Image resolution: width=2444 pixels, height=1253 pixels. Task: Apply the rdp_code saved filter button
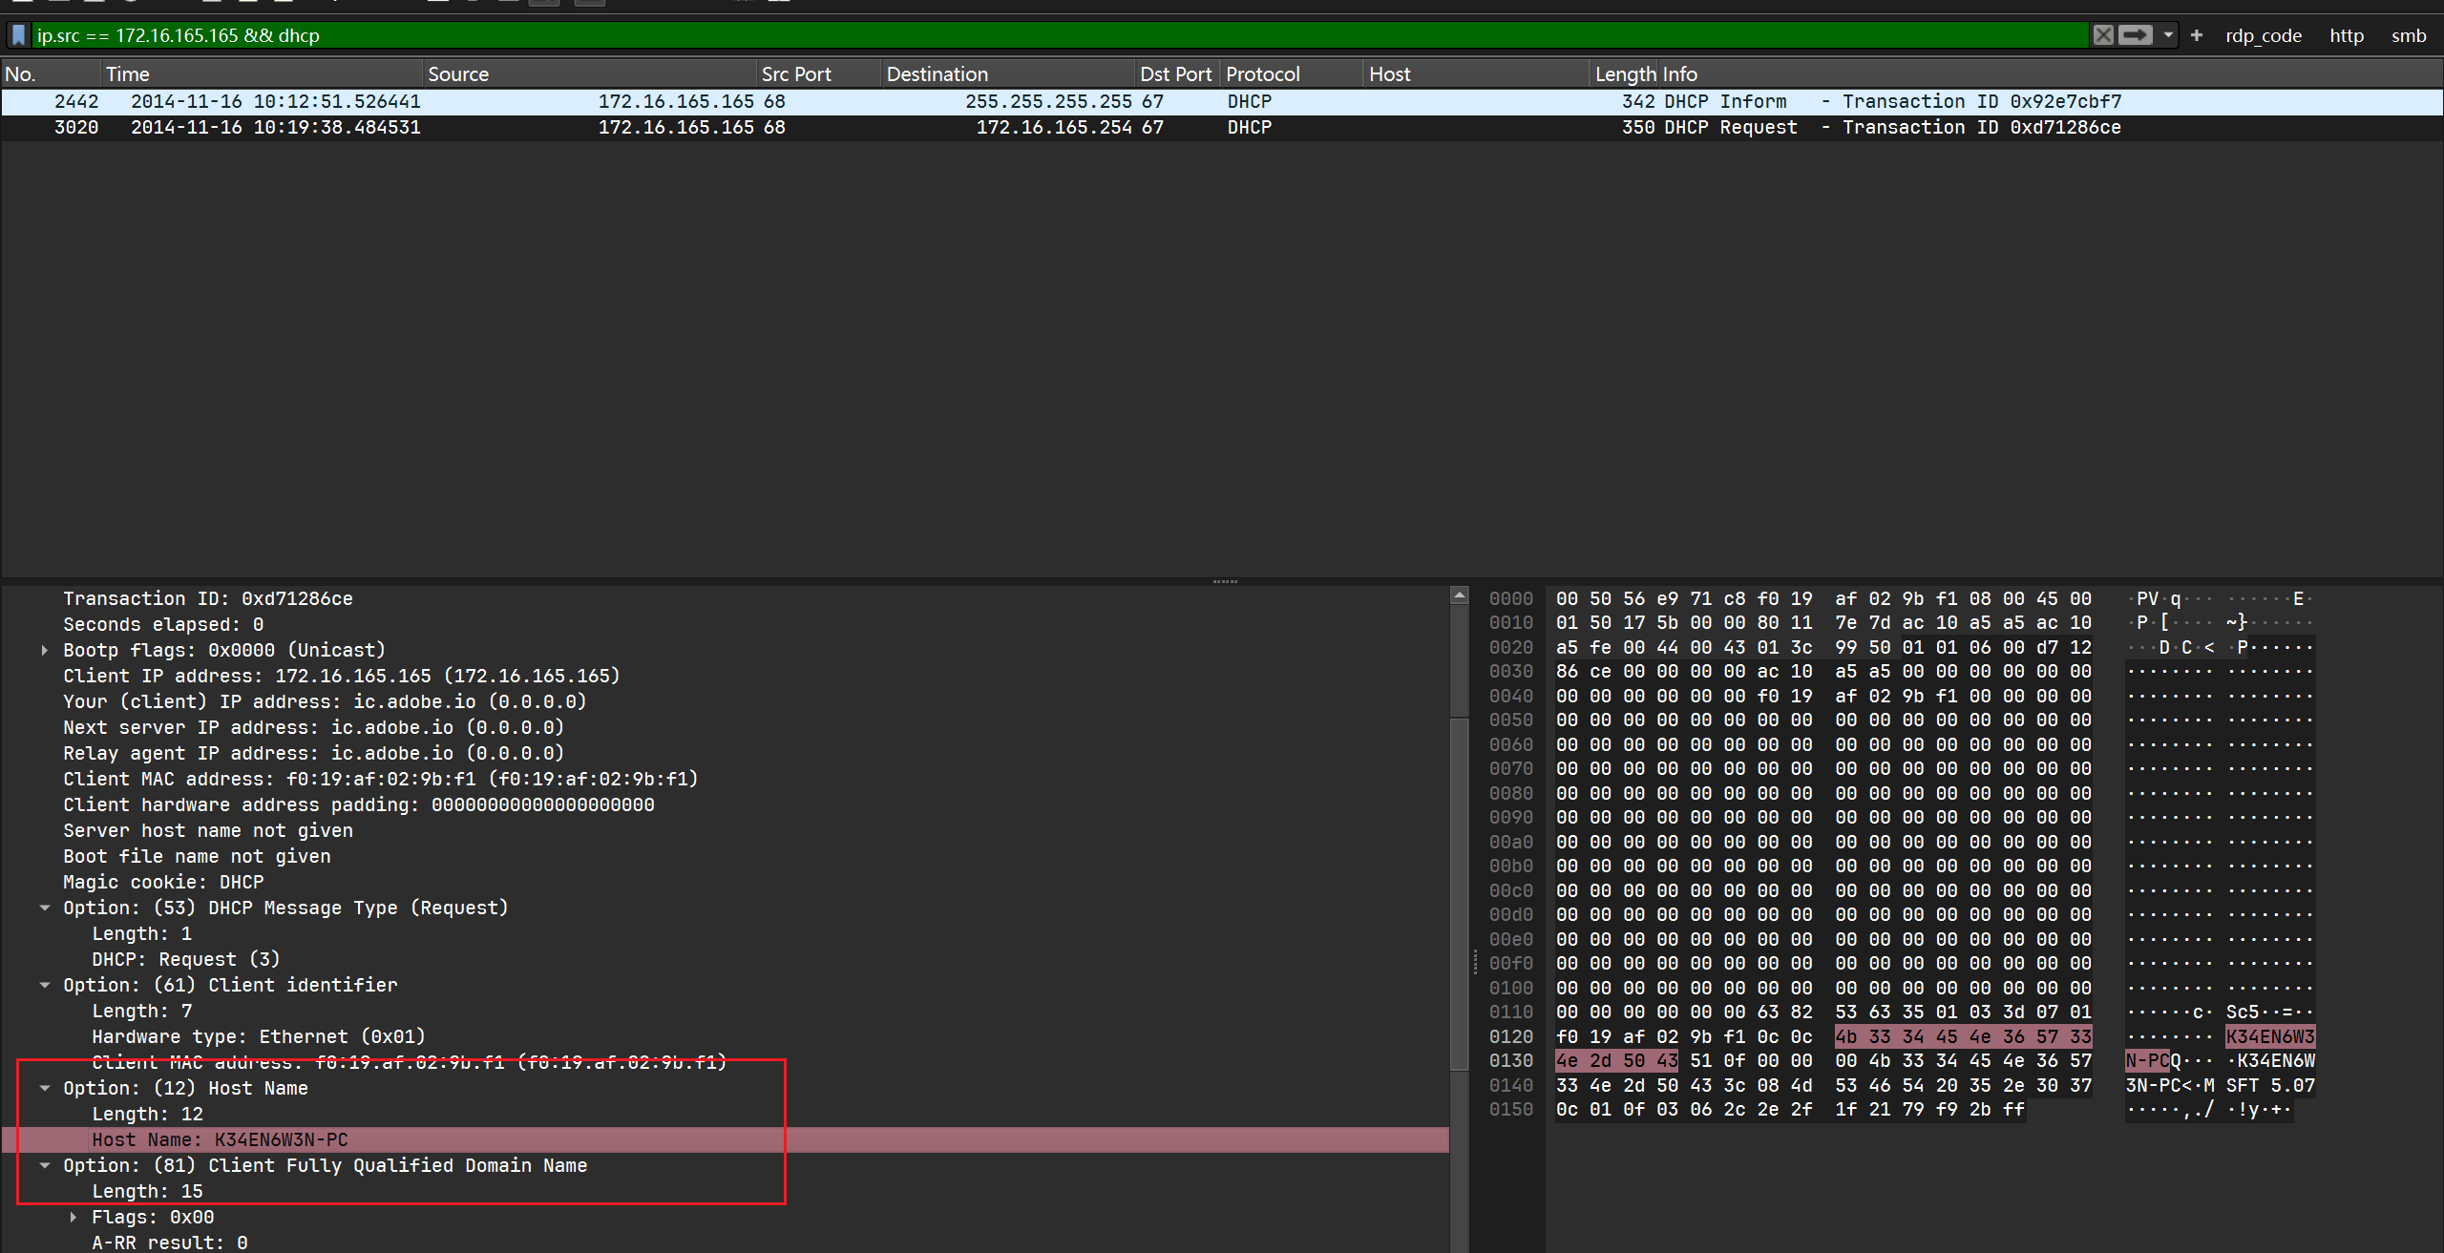(x=2263, y=35)
